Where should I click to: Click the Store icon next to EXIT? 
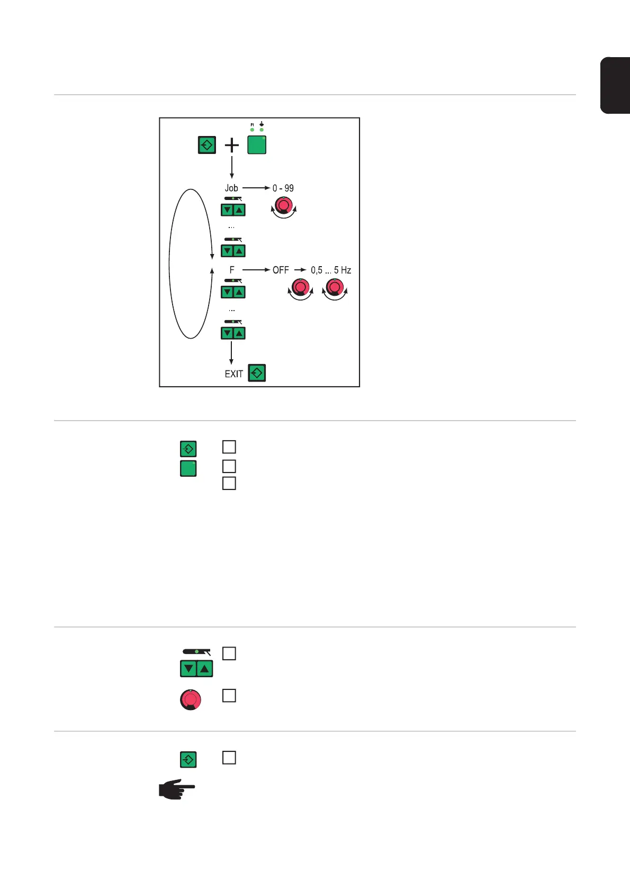[257, 373]
